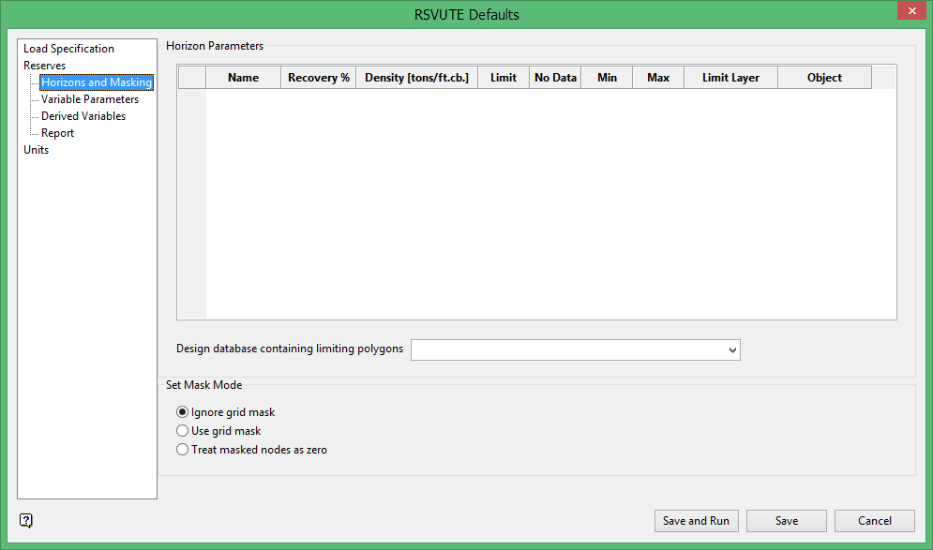Open Load Specification in the tree

(68, 49)
